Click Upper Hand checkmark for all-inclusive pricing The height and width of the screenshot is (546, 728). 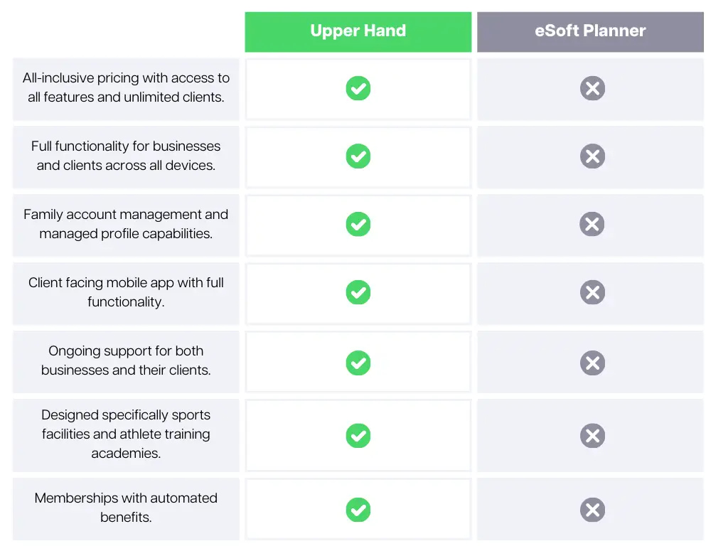(358, 88)
